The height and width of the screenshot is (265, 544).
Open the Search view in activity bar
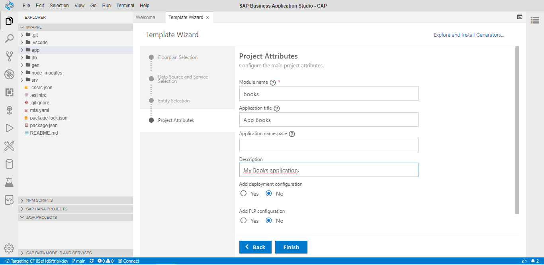[9, 39]
